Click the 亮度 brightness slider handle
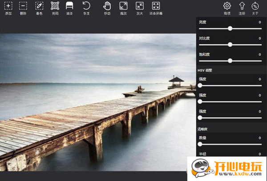Image resolution: width=267 pixels, height=181 pixels. (x=230, y=28)
